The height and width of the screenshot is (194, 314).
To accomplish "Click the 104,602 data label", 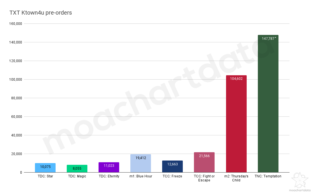I will [x=236, y=79].
